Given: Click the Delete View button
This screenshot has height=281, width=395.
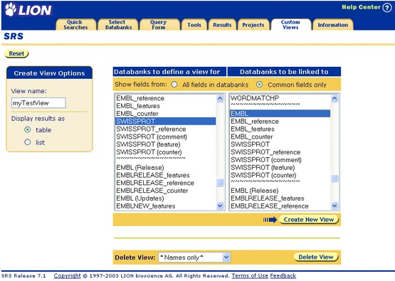Looking at the screenshot, I should pyautogui.click(x=316, y=257).
